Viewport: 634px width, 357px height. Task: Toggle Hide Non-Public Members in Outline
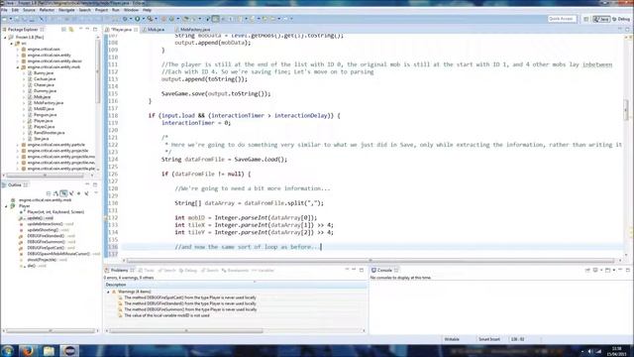click(x=79, y=193)
